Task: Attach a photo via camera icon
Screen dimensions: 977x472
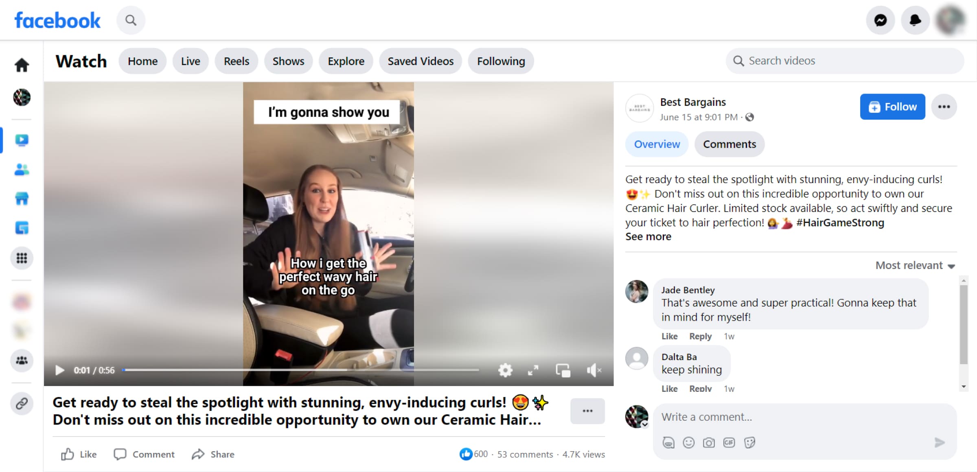Action: coord(709,442)
